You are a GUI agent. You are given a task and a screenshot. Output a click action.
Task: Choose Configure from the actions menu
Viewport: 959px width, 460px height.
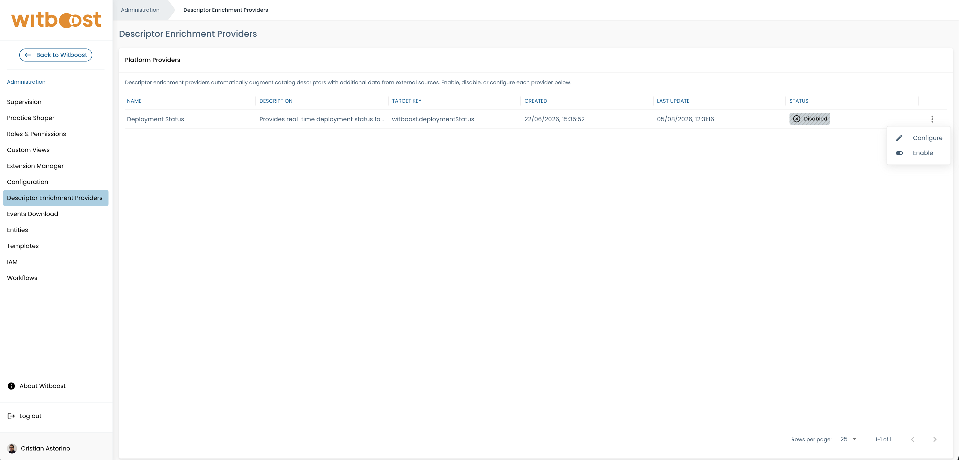click(919, 138)
